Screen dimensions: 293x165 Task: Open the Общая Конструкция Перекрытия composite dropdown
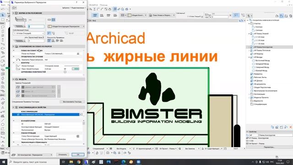(x=66, y=27)
